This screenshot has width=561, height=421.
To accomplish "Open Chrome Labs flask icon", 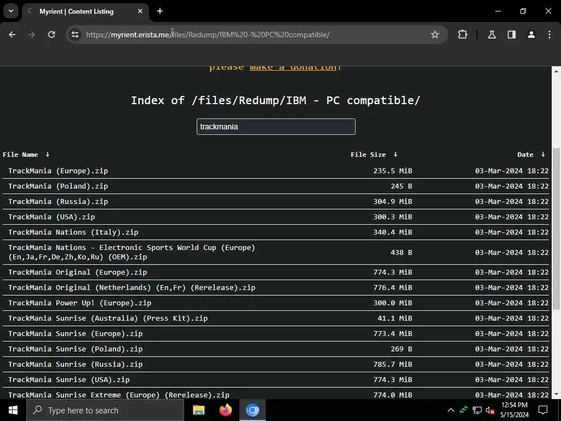I will click(492, 35).
